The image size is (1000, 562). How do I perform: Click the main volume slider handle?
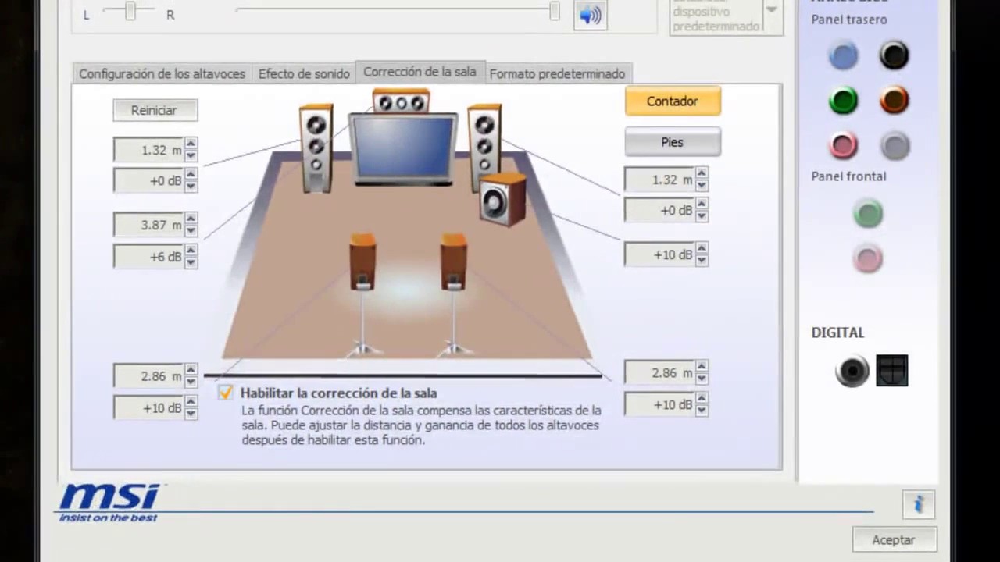tap(554, 11)
